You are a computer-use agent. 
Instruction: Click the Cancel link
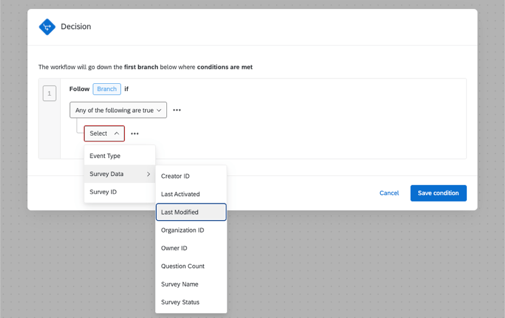[389, 193]
